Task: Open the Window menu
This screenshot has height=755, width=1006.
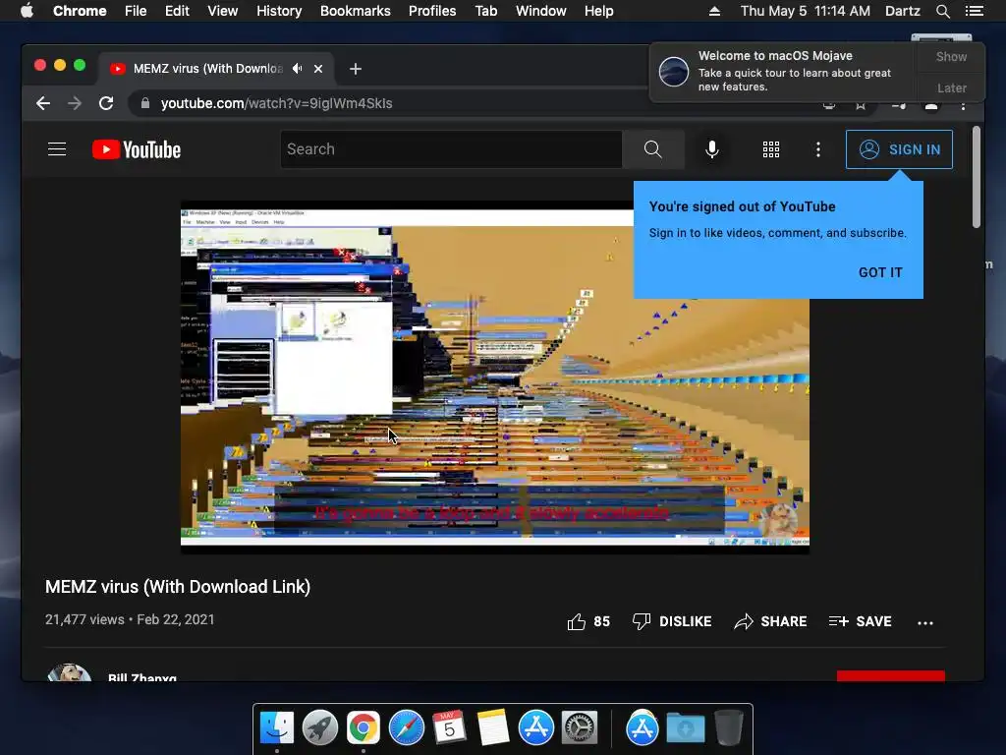Action: coord(541,11)
